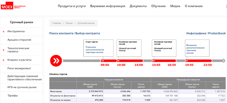The image size is (227, 103).
Task: Open the Обучение menu
Action: pyautogui.click(x=158, y=6)
